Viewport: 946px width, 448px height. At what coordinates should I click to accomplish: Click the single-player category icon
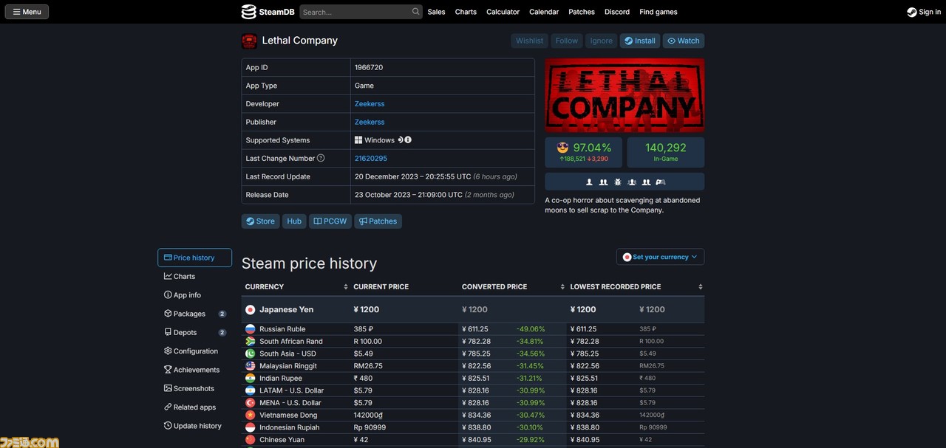coord(589,182)
